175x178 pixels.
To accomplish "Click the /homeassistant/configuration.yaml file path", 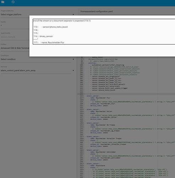I will coord(96,11).
